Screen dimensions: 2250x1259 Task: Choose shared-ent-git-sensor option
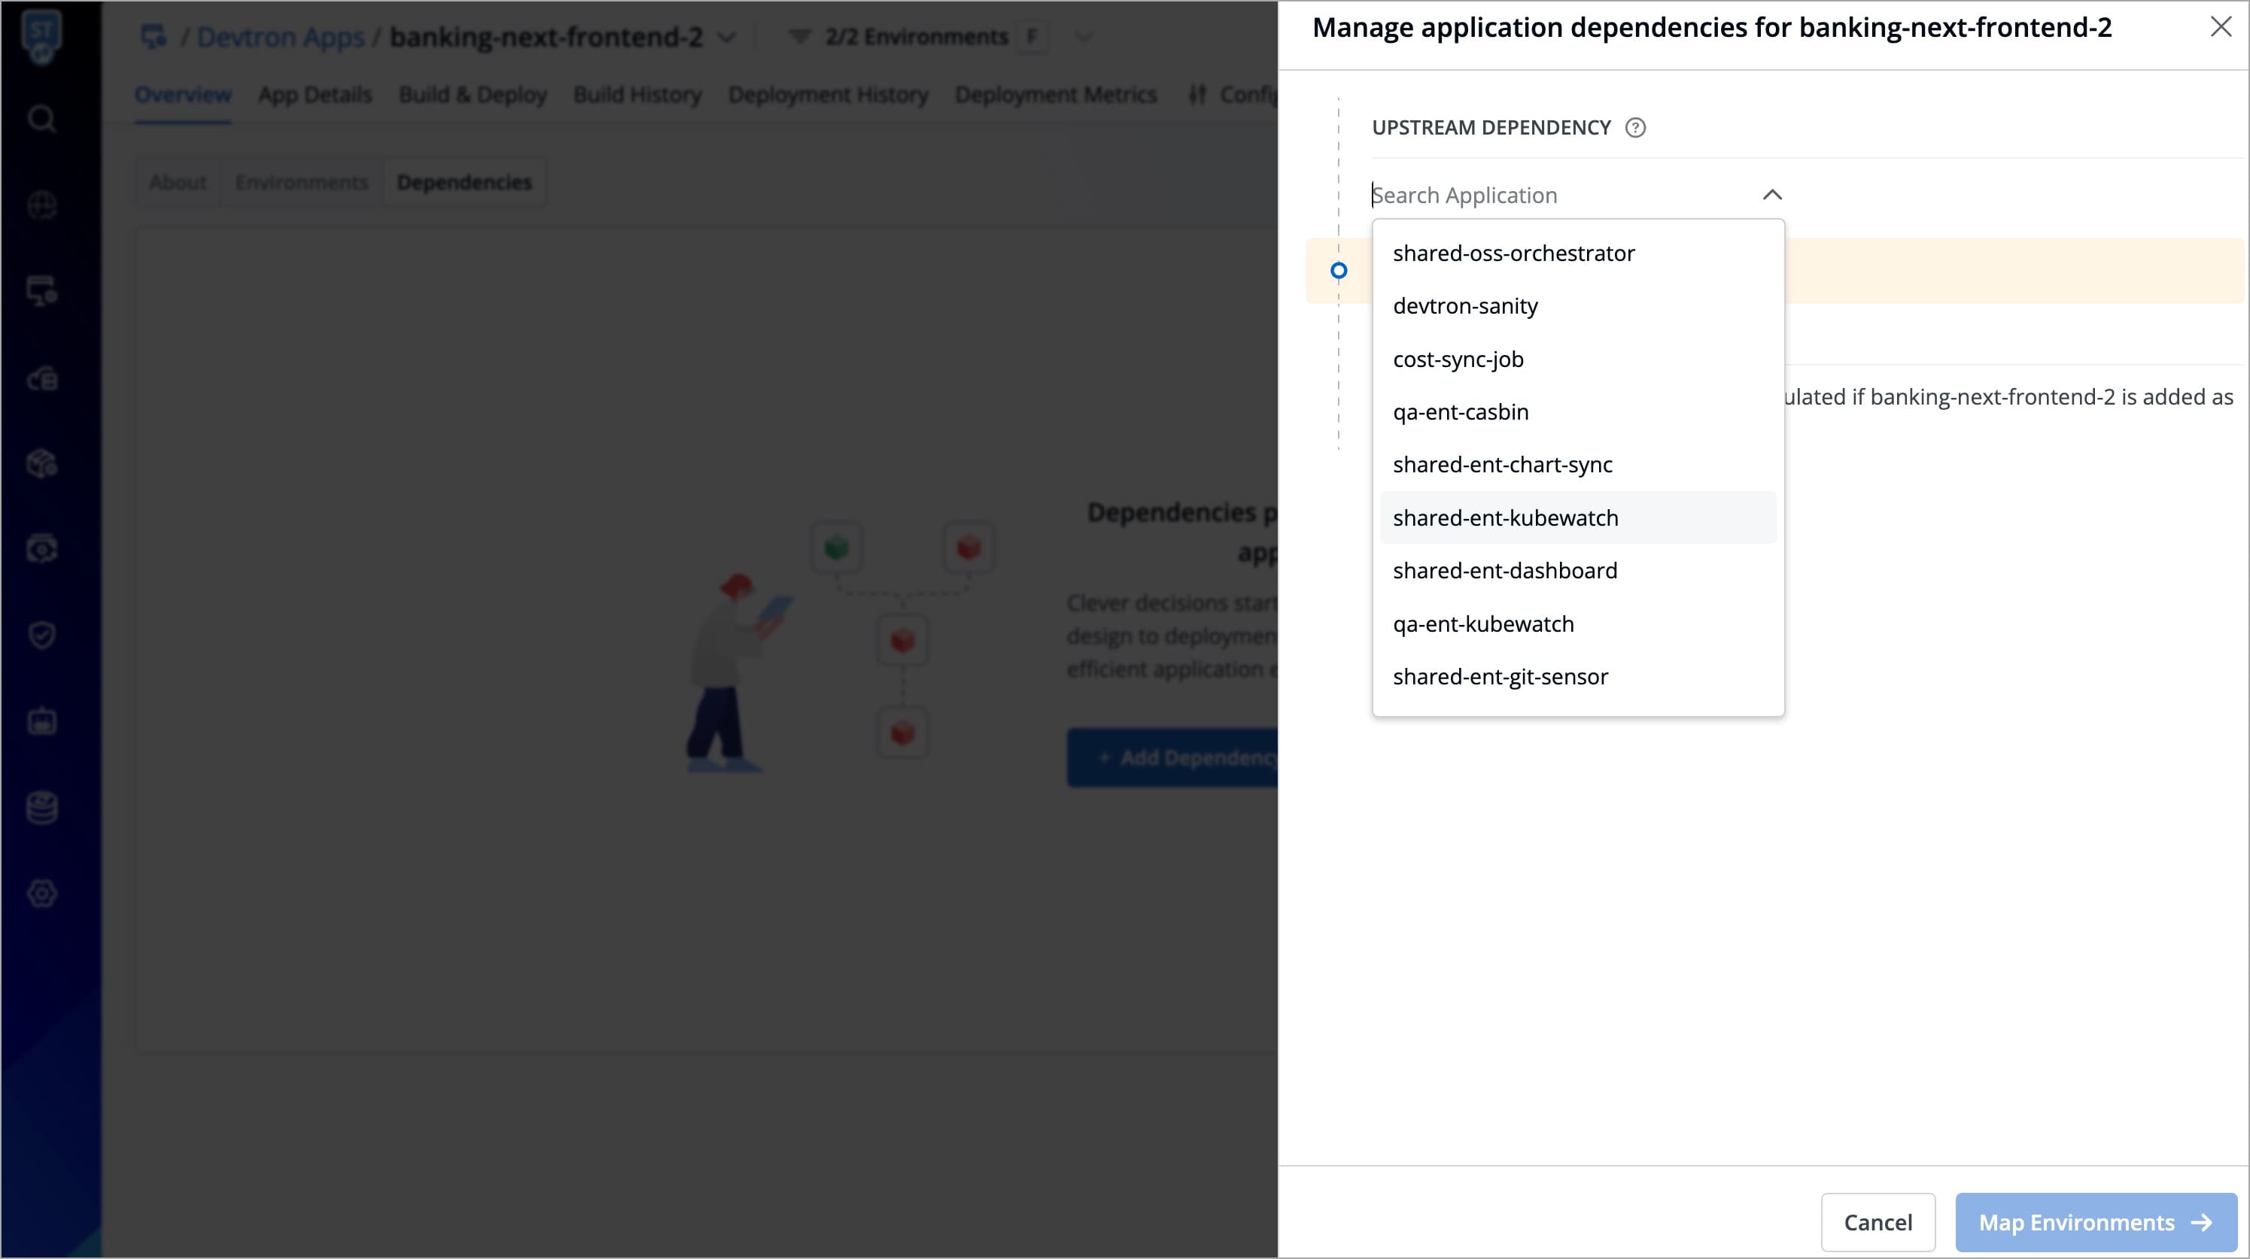click(x=1500, y=677)
